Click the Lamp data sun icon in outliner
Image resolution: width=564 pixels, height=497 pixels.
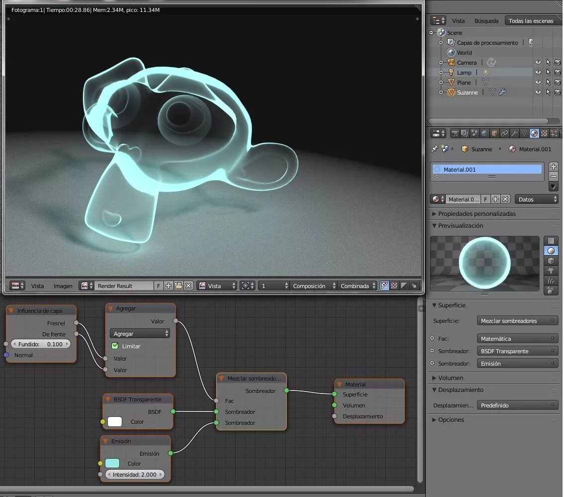[485, 73]
